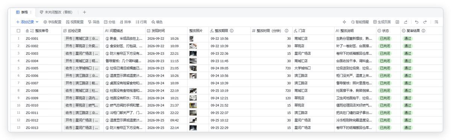Open the photo thumbnail in row ZG-0012
451x140 pixels.
193,120
